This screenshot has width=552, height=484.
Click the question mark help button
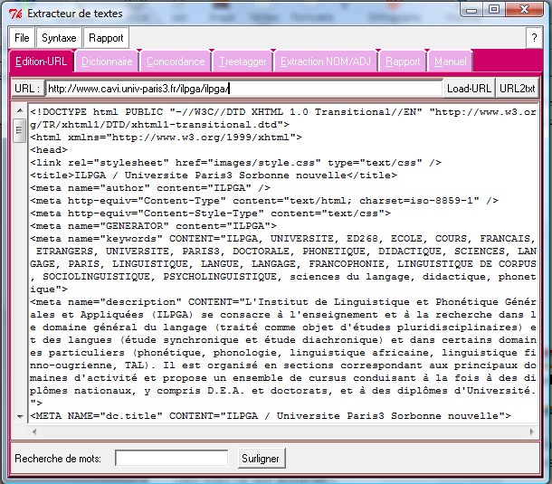tap(534, 38)
